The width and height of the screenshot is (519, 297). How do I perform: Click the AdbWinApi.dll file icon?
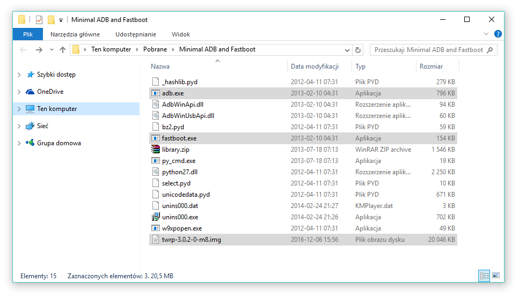156,105
